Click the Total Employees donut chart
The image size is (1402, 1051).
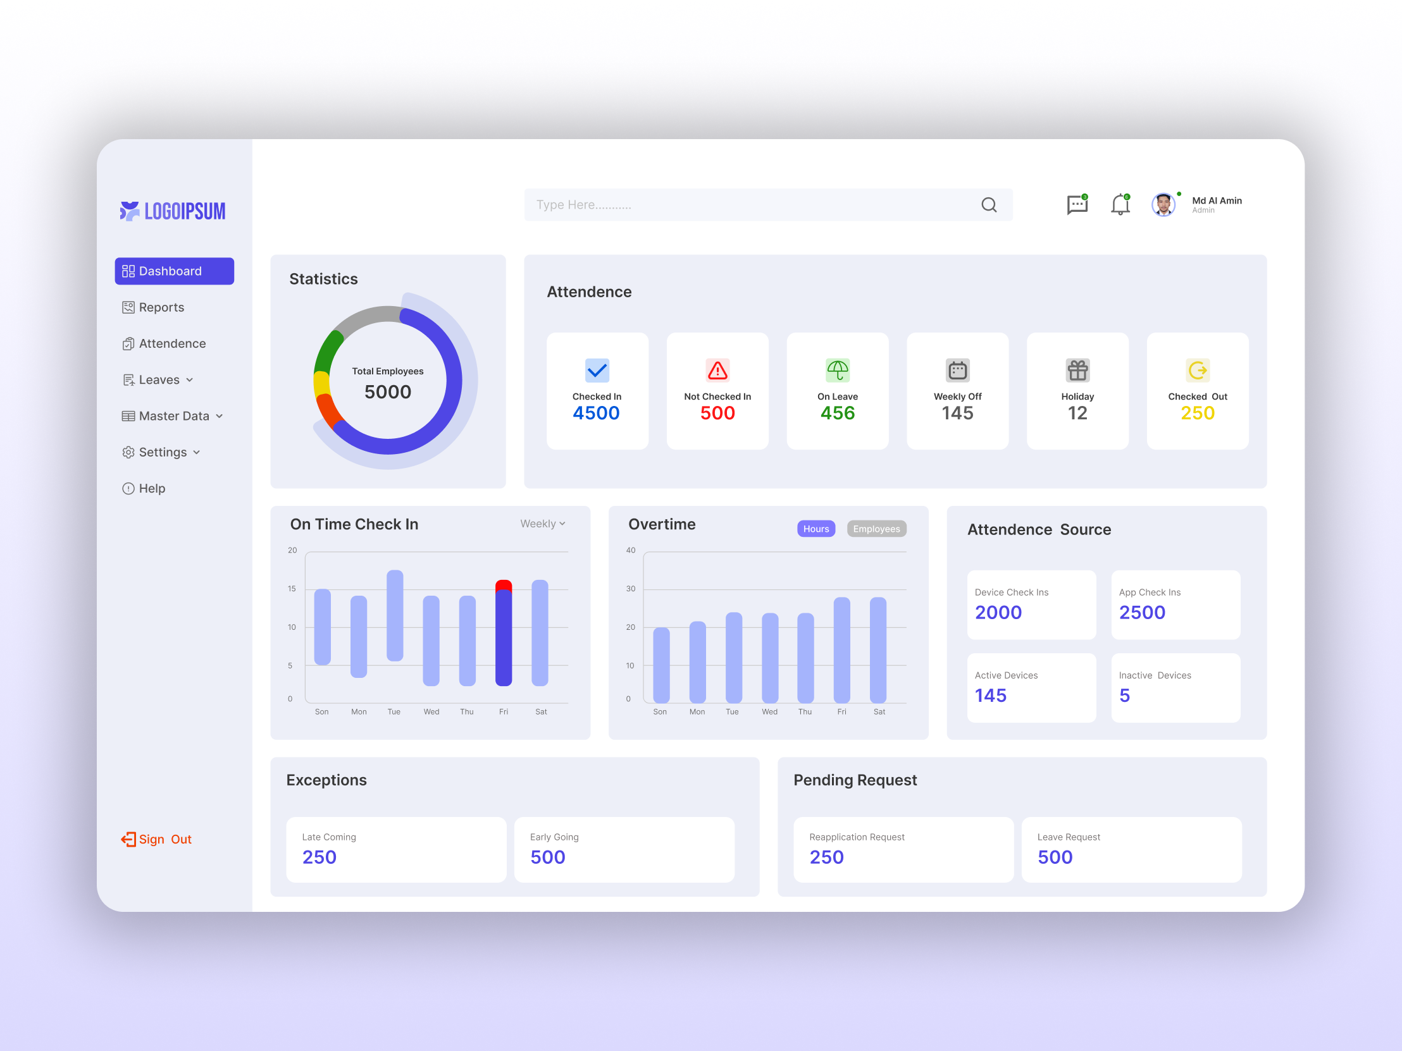point(387,381)
